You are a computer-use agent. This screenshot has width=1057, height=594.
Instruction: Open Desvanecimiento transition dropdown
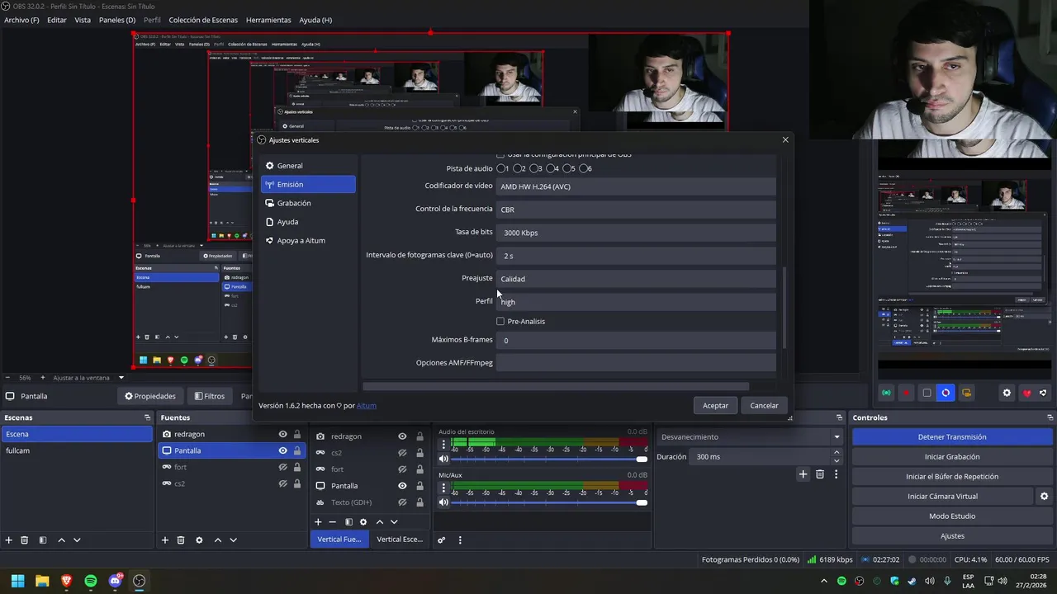click(x=750, y=436)
